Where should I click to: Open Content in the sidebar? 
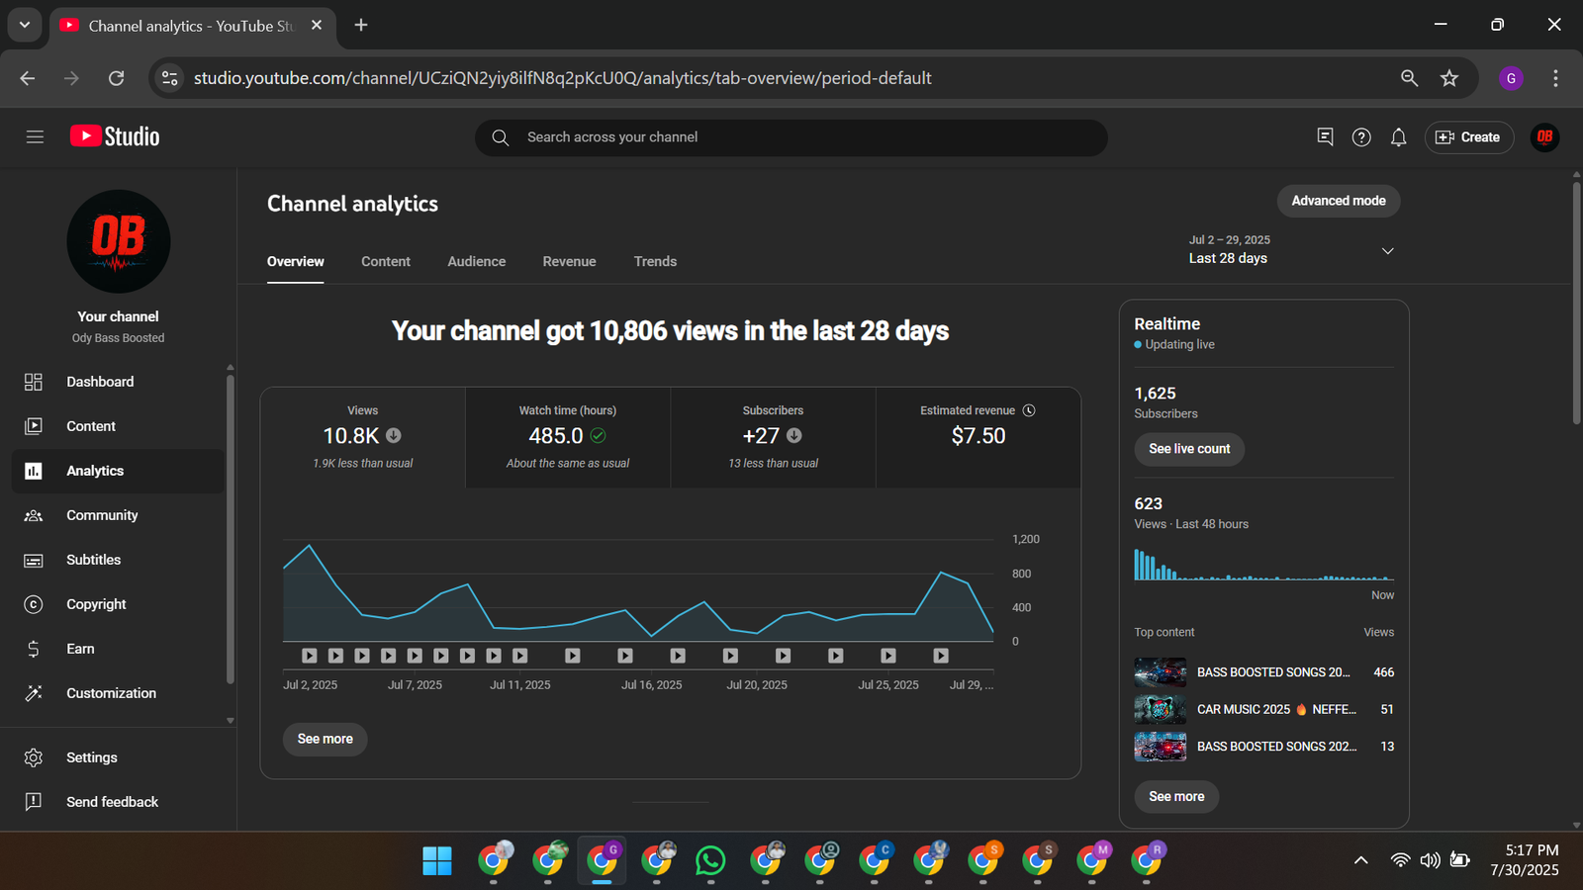tap(118, 426)
